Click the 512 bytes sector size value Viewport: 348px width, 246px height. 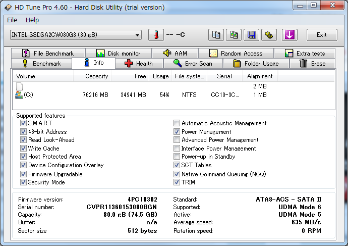pyautogui.click(x=142, y=231)
